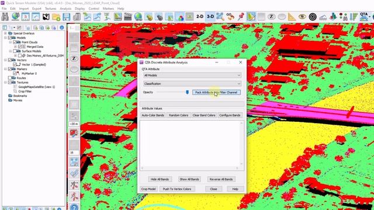This screenshot has width=374, height=210.
Task: Click the Configure Bands button
Action: 230,116
